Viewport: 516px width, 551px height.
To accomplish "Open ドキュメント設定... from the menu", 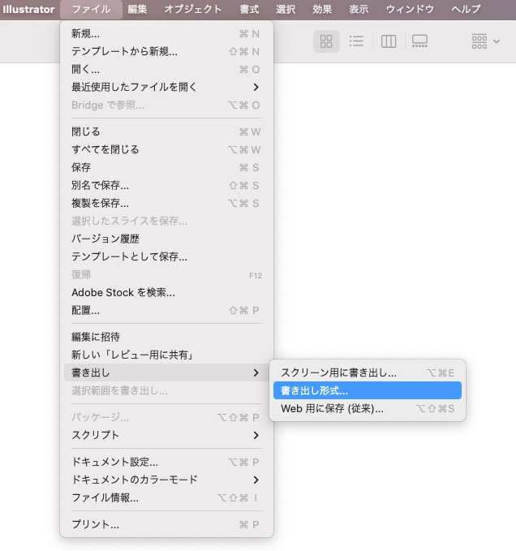I will pyautogui.click(x=166, y=462).
